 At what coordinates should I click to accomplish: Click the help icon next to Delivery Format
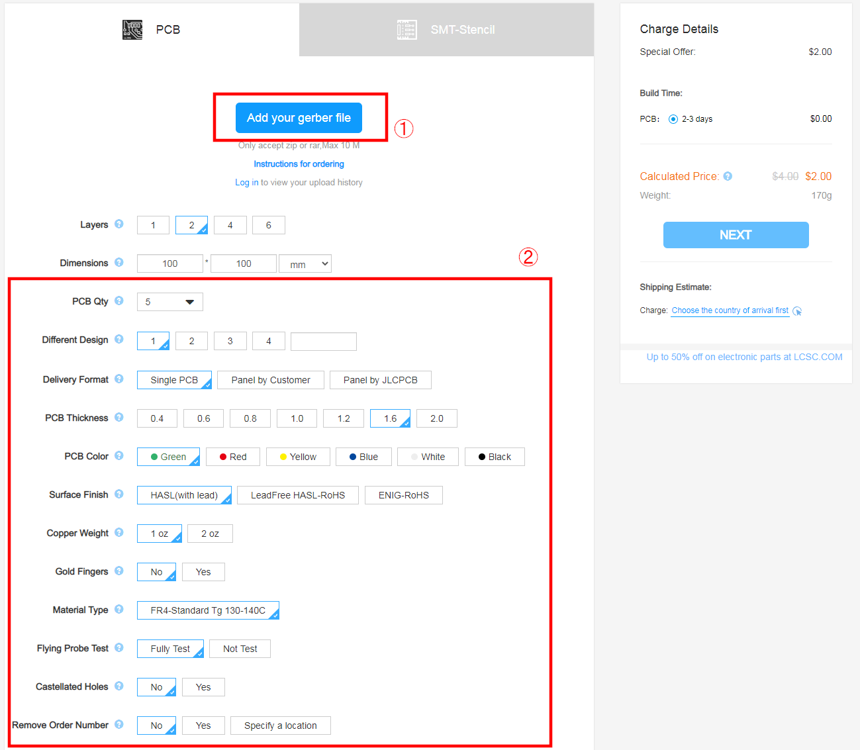click(119, 379)
